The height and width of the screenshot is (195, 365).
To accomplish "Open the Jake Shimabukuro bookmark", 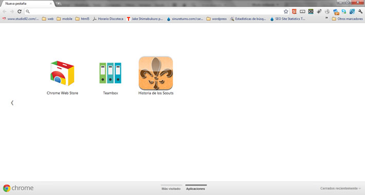I will tap(145, 19).
